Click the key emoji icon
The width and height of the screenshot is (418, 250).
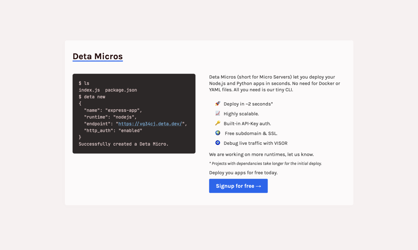[x=218, y=123]
